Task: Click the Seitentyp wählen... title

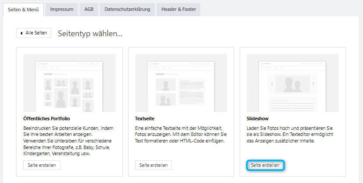Action: (x=90, y=34)
